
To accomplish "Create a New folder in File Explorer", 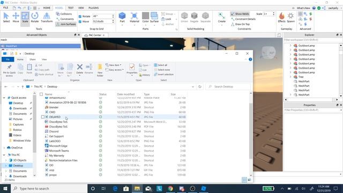I will [x=100, y=70].
